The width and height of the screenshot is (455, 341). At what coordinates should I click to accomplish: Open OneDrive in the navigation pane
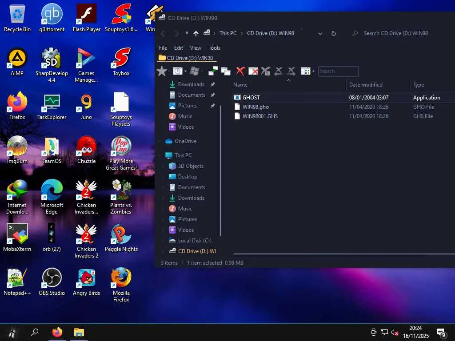[x=185, y=141]
